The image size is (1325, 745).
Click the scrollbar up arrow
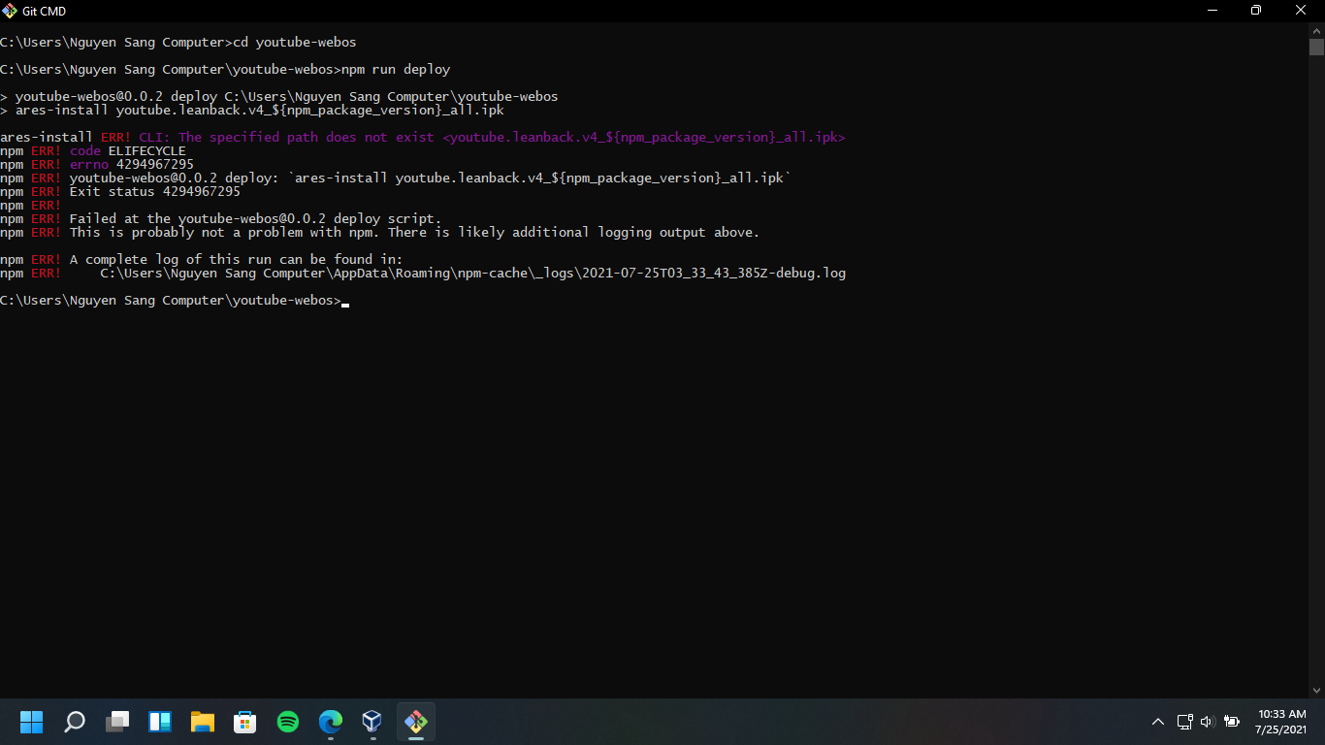[1316, 31]
